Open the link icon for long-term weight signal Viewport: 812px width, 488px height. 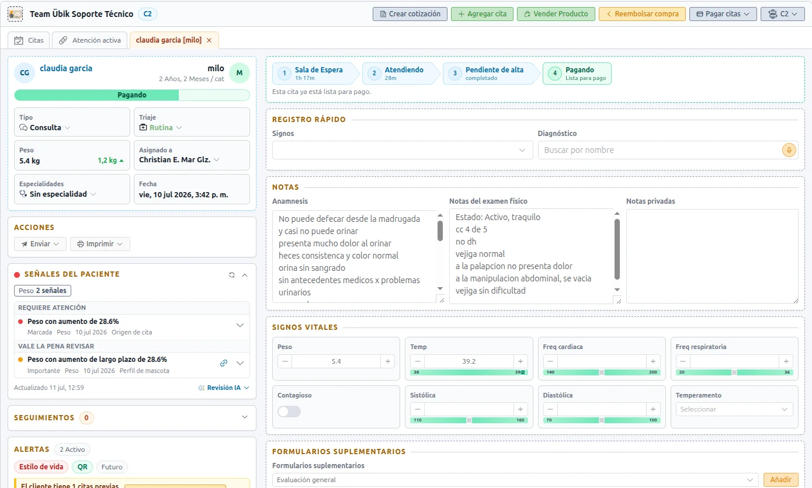click(223, 363)
